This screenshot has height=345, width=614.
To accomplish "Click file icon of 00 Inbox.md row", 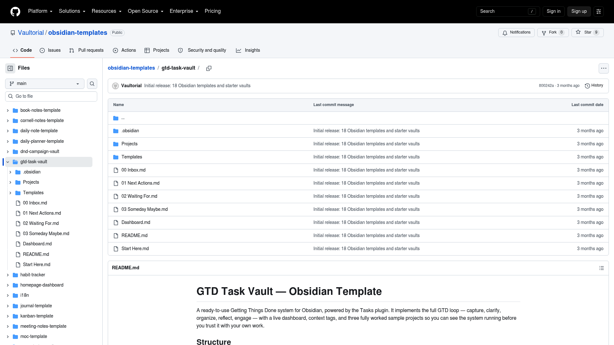I will point(116,170).
